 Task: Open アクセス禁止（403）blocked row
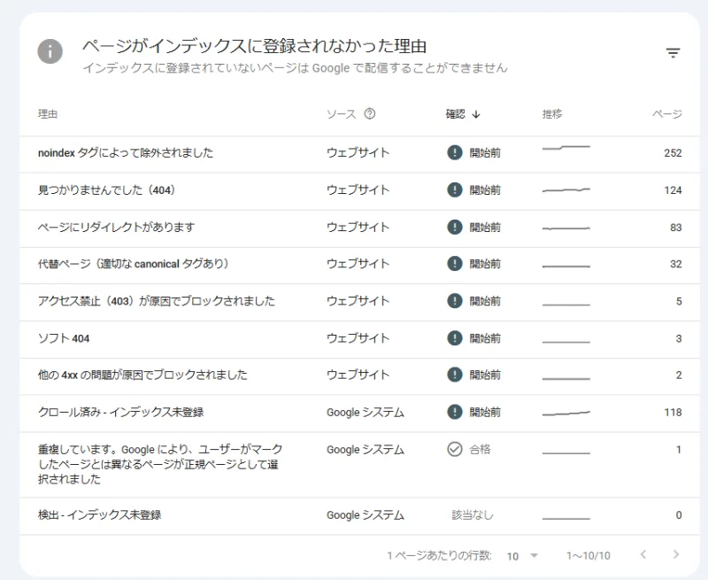click(x=359, y=301)
